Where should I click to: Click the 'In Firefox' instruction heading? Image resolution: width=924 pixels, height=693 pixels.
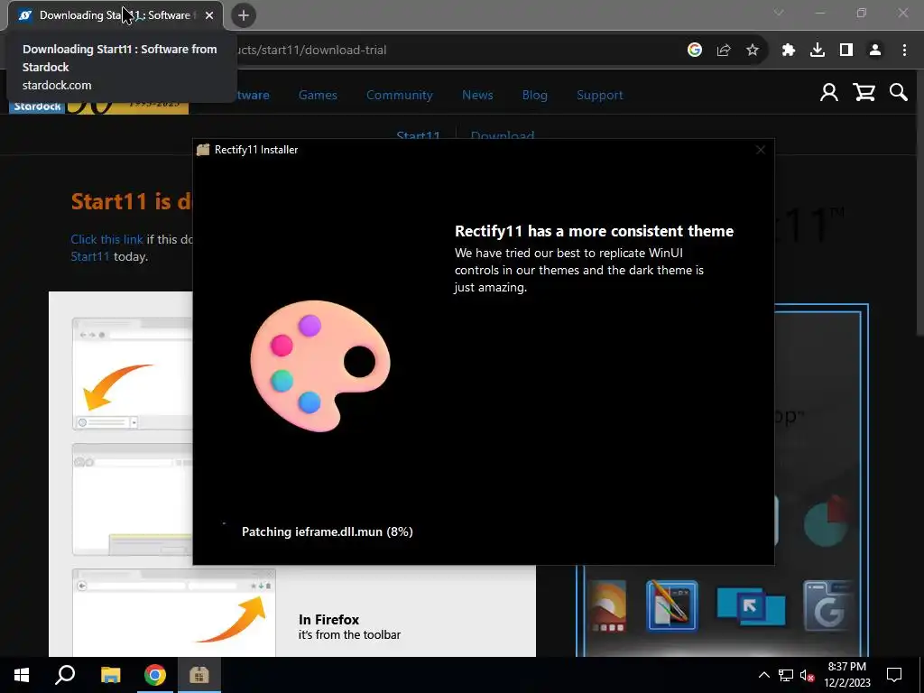pos(328,619)
